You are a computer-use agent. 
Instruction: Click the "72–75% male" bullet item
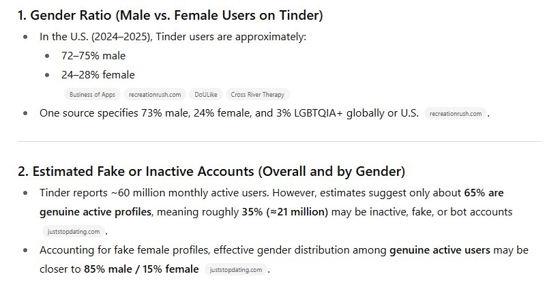tap(93, 56)
